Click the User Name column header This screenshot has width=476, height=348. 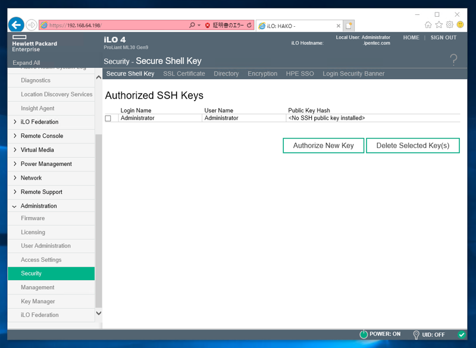(218, 111)
